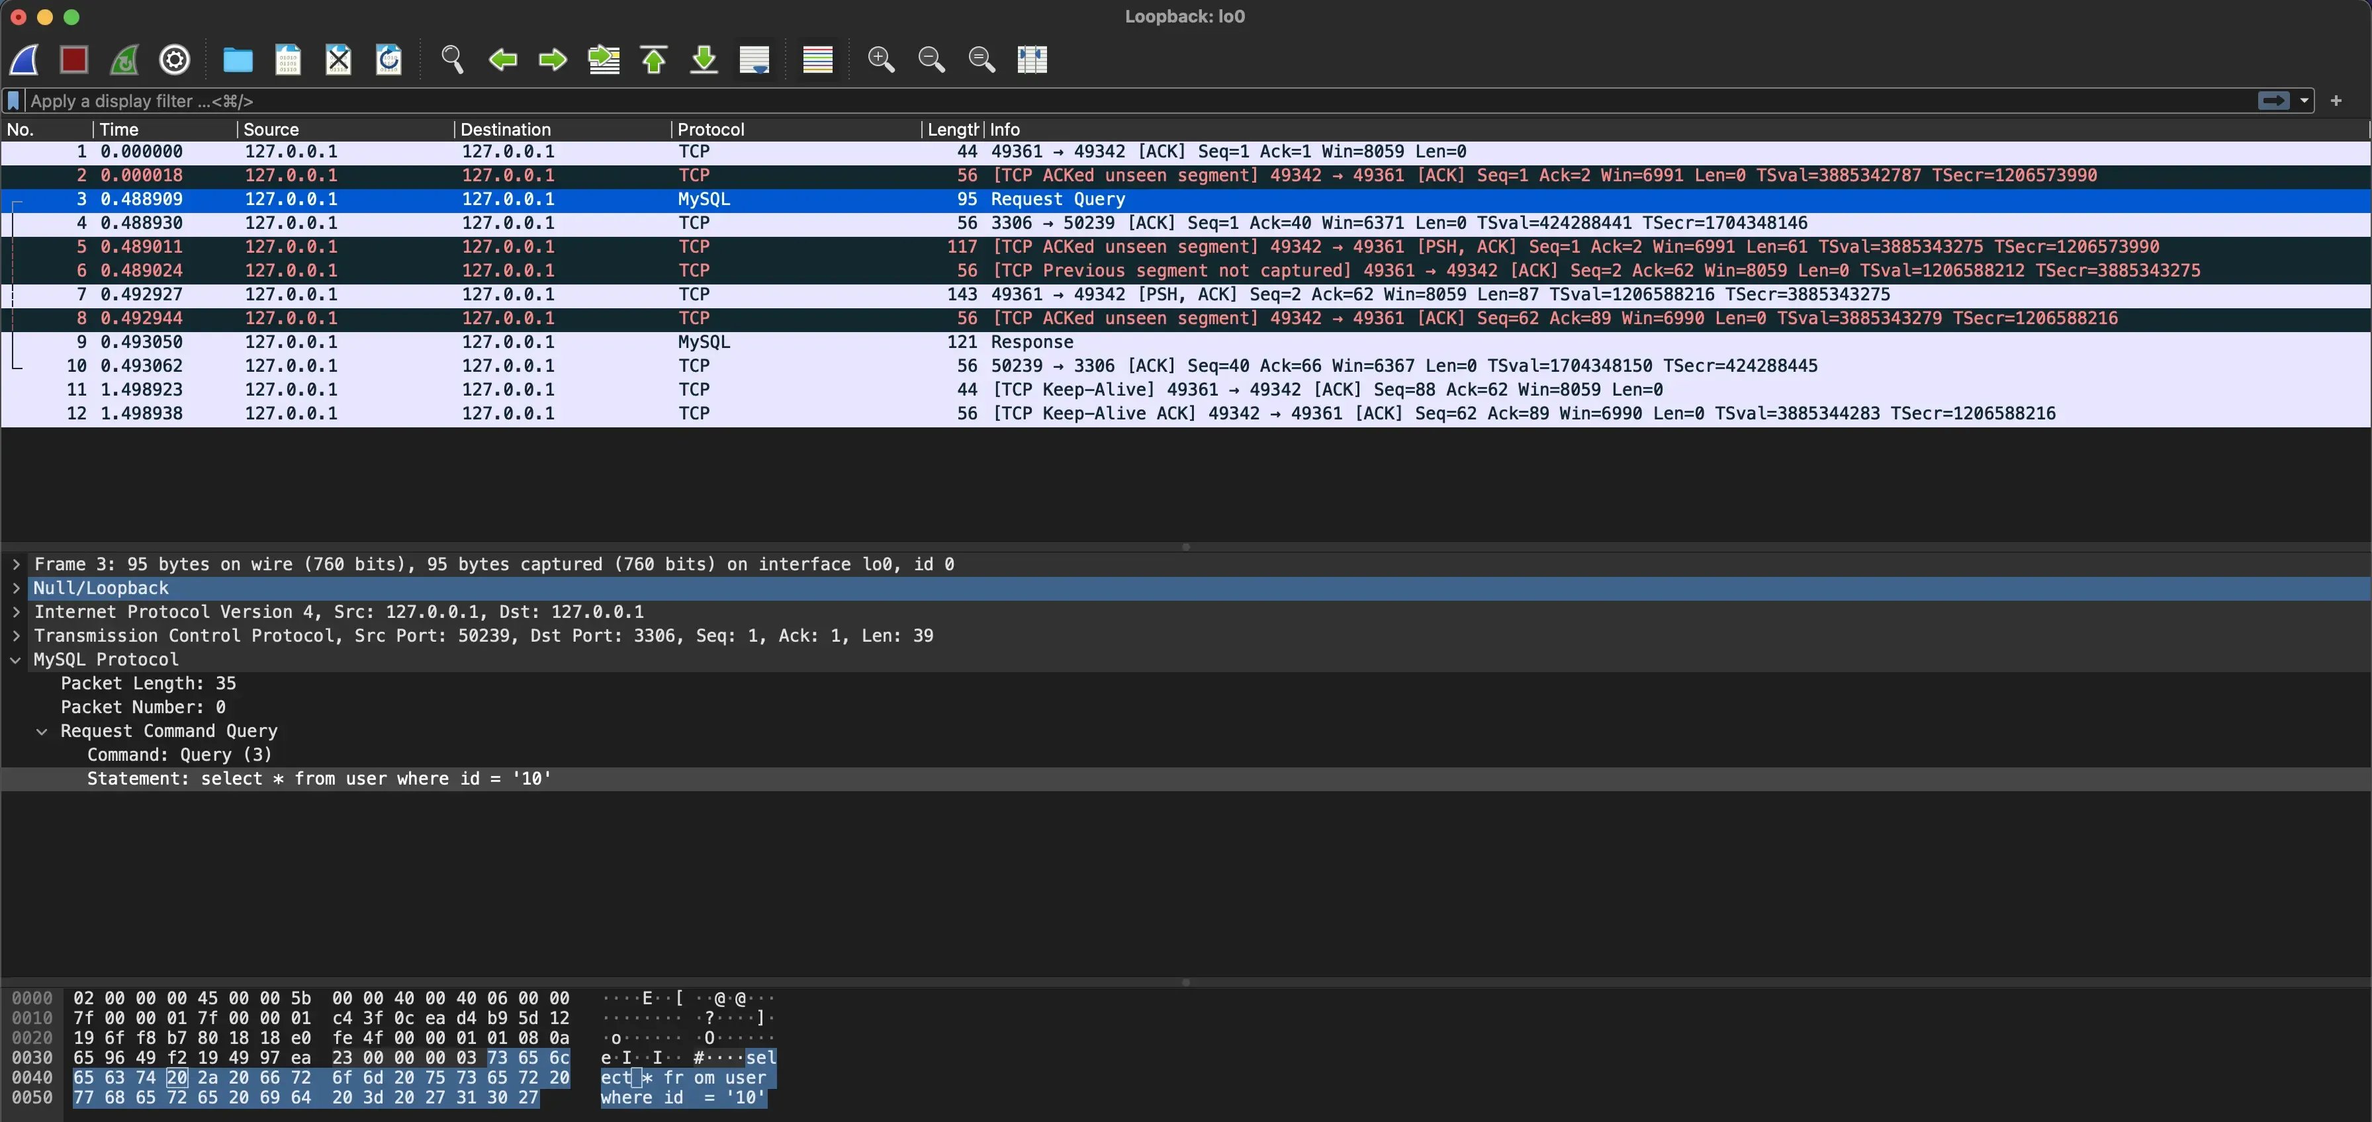
Task: Select Statement: select * from user line
Action: (x=1185, y=779)
